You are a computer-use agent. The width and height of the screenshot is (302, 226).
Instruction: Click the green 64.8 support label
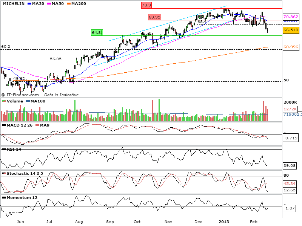coord(97,33)
